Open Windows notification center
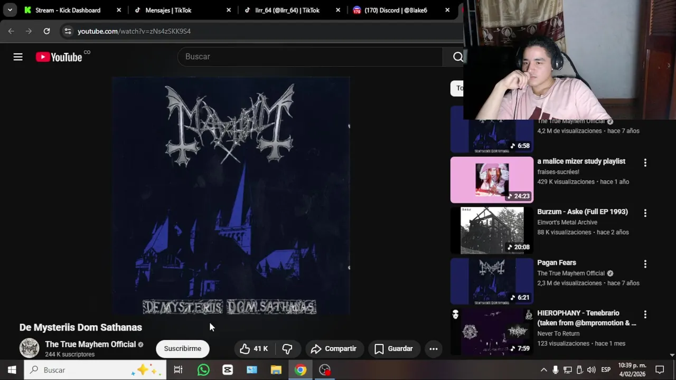Image resolution: width=676 pixels, height=380 pixels. tap(660, 370)
